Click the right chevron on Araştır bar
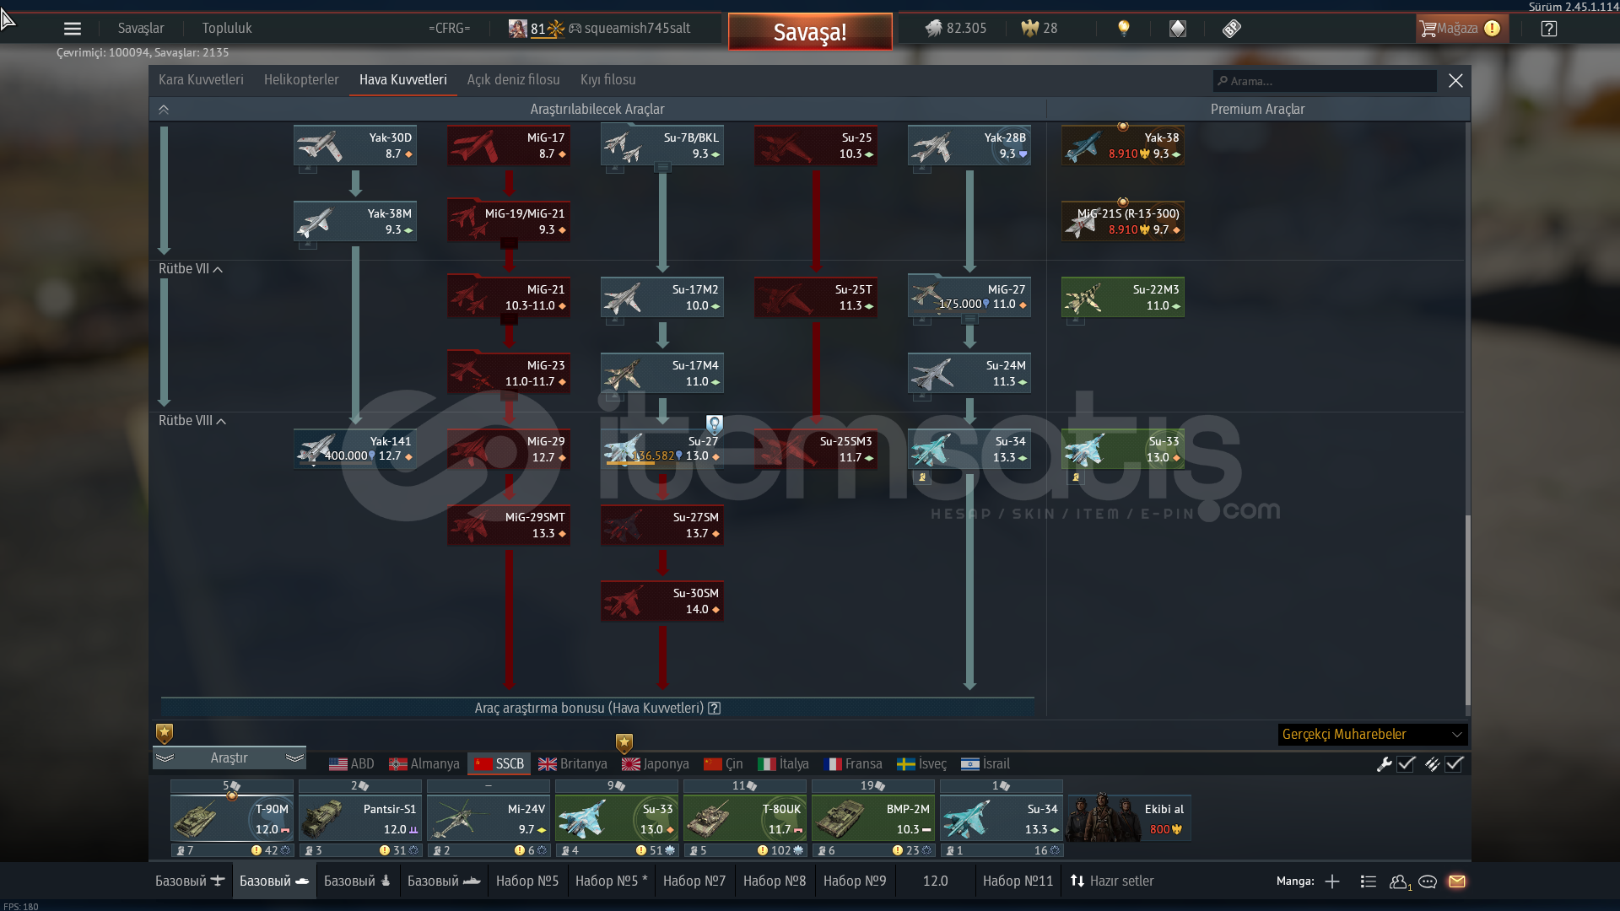1620x911 pixels. [294, 758]
